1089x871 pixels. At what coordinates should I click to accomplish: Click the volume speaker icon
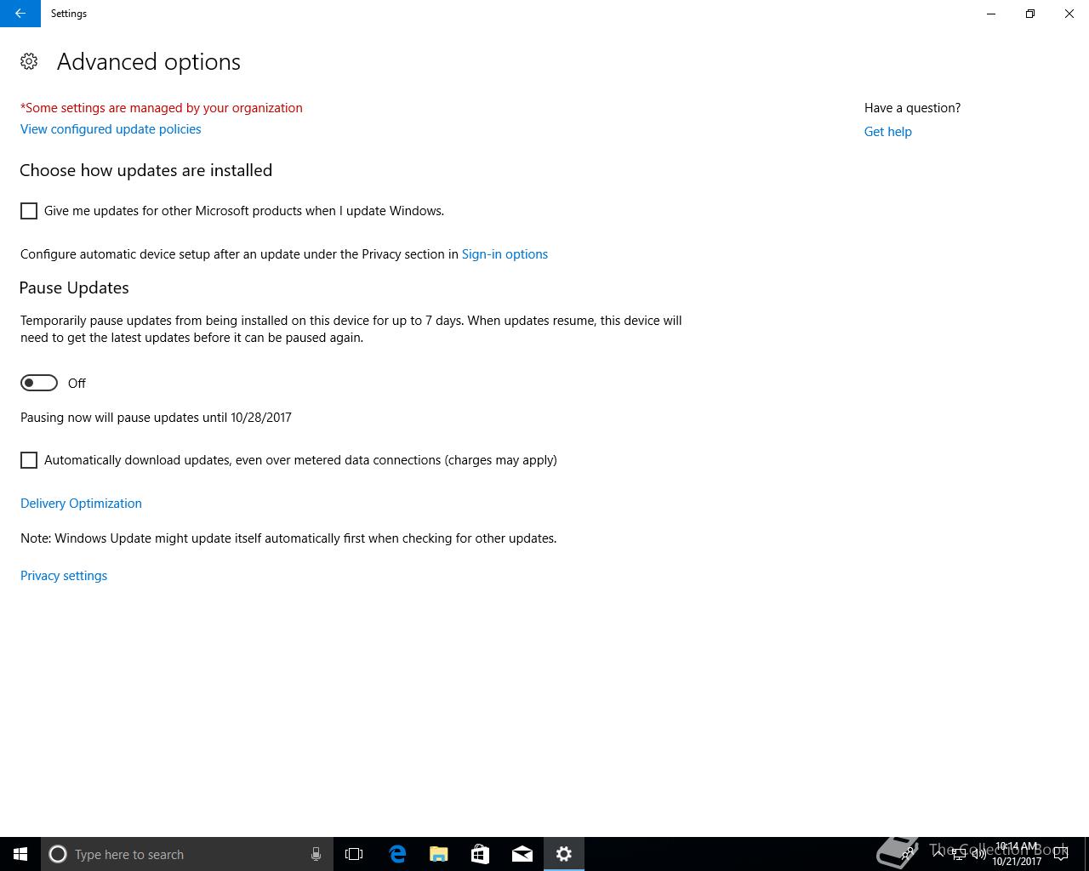(x=978, y=854)
